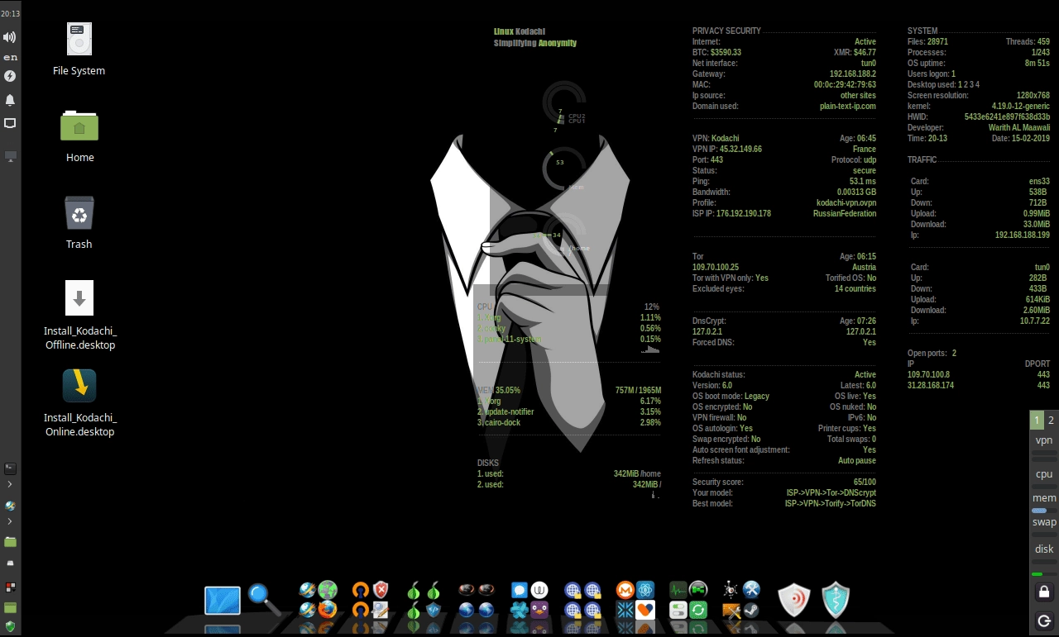This screenshot has width=1059, height=637.
Task: Open the green folder in left panel
Action: pyautogui.click(x=10, y=542)
